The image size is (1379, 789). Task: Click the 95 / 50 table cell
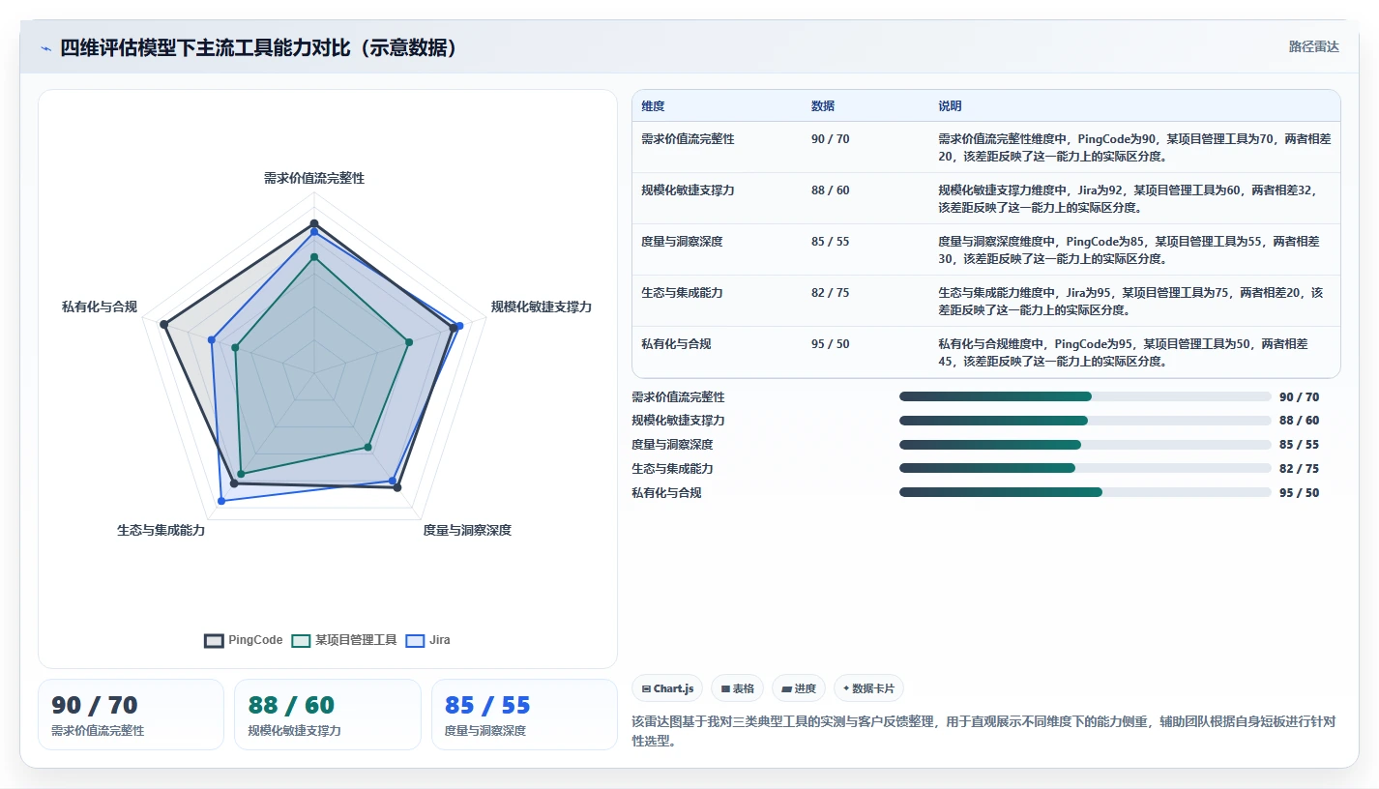point(831,344)
